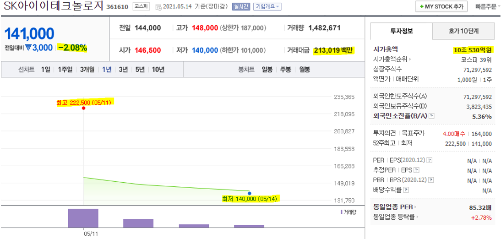Show 주봉 weekly candle chart
The width and height of the screenshot is (501, 239).
click(285, 69)
